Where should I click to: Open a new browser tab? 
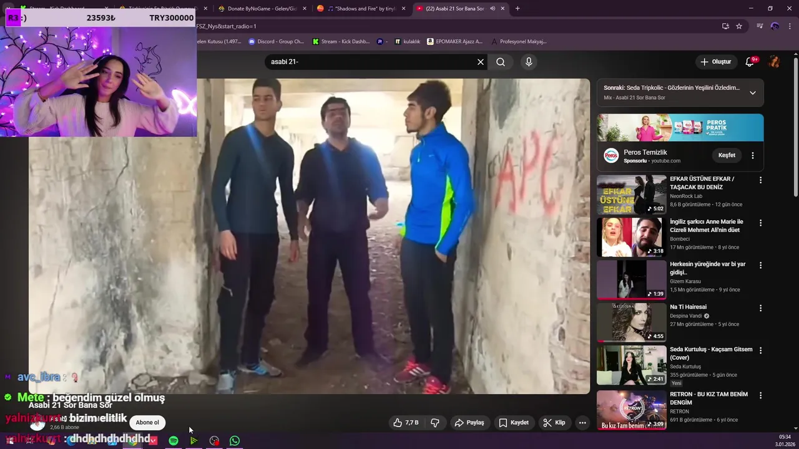[x=517, y=9]
